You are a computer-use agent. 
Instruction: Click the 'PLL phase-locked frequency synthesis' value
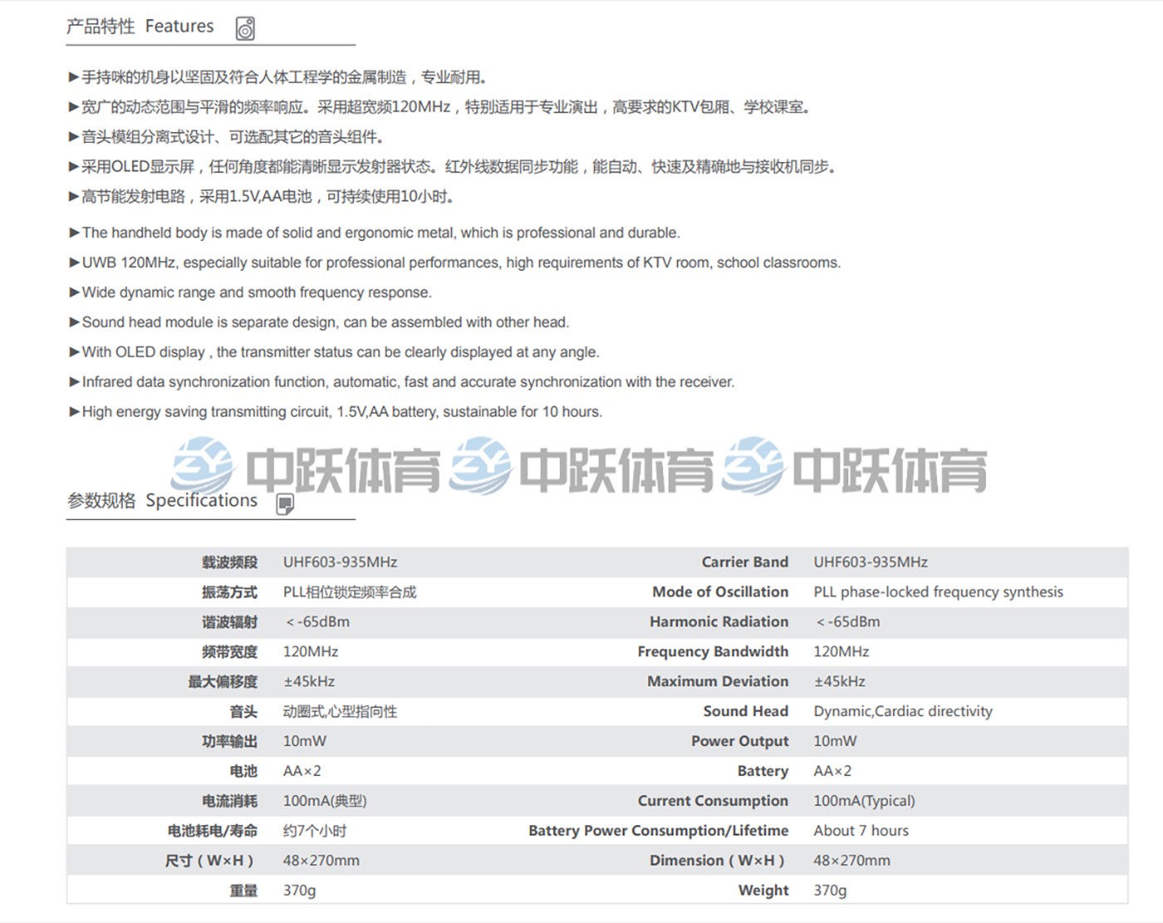click(x=938, y=592)
